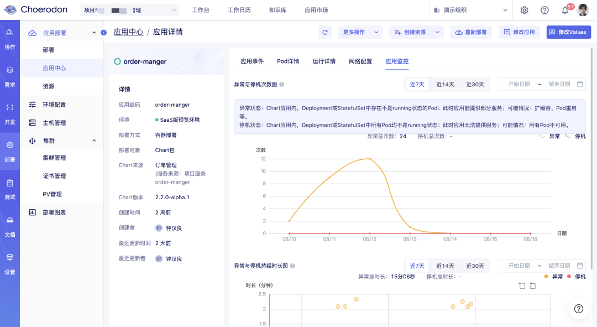Click the refresh icon button
Image resolution: width=597 pixels, height=327 pixels.
click(325, 33)
